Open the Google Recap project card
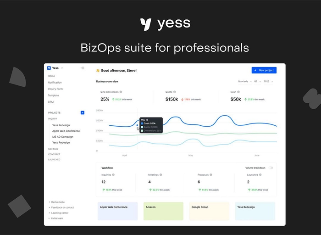 [x=209, y=211]
